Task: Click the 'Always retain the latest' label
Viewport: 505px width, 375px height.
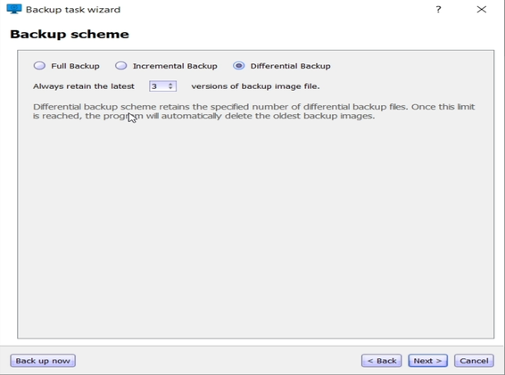Action: (x=84, y=86)
